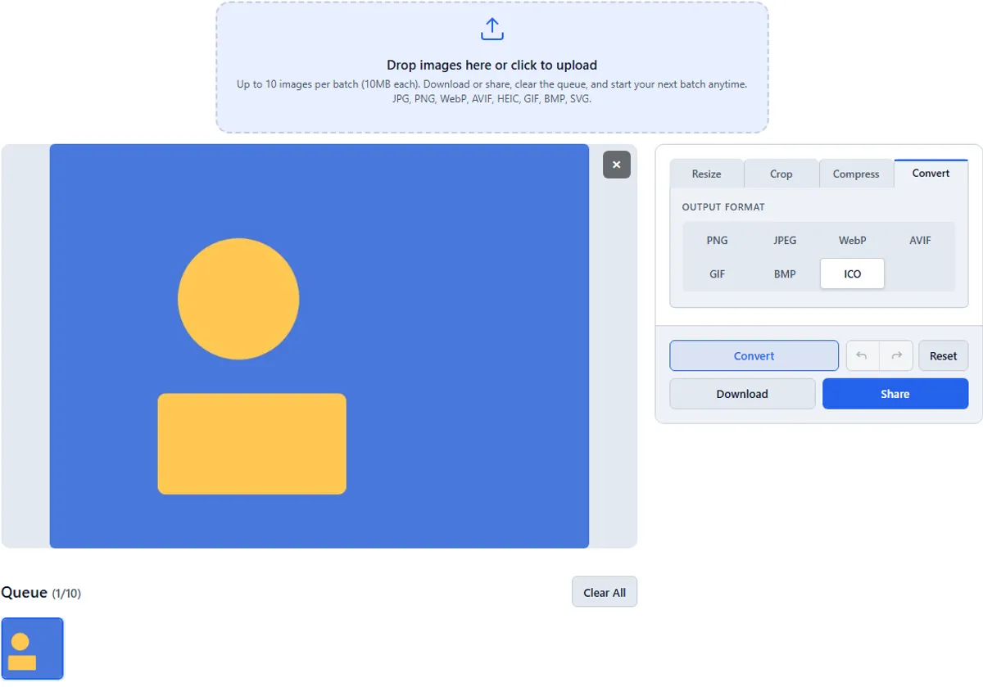
Task: Select WebP output format
Action: click(853, 241)
